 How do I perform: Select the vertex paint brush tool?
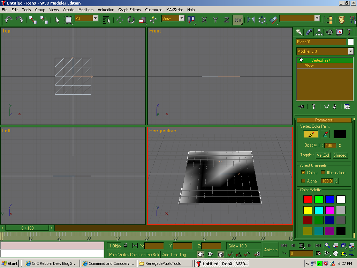point(311,134)
